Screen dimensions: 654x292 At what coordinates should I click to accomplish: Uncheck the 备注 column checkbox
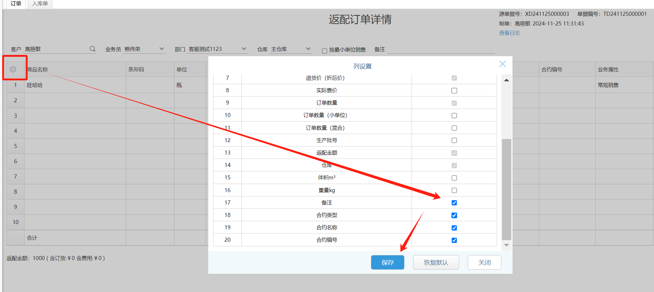pyautogui.click(x=454, y=203)
